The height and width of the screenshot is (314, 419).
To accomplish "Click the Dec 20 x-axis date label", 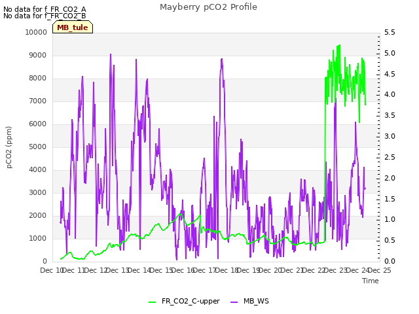I will tap(270, 270).
